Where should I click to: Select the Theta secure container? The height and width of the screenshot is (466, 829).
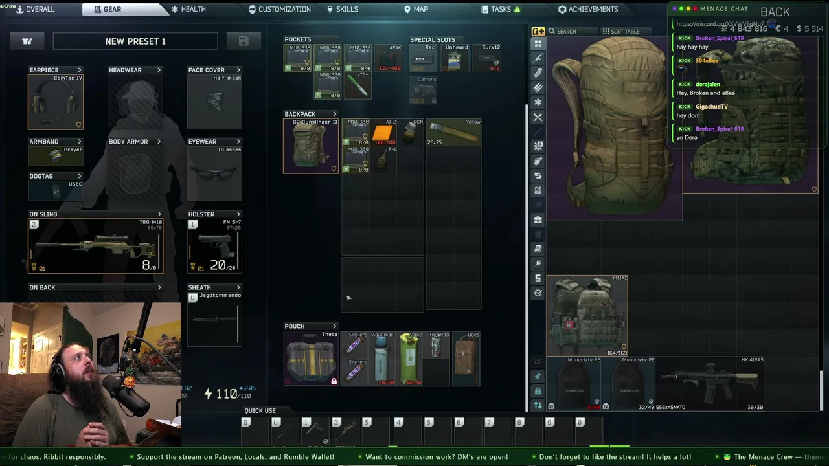[x=311, y=359]
